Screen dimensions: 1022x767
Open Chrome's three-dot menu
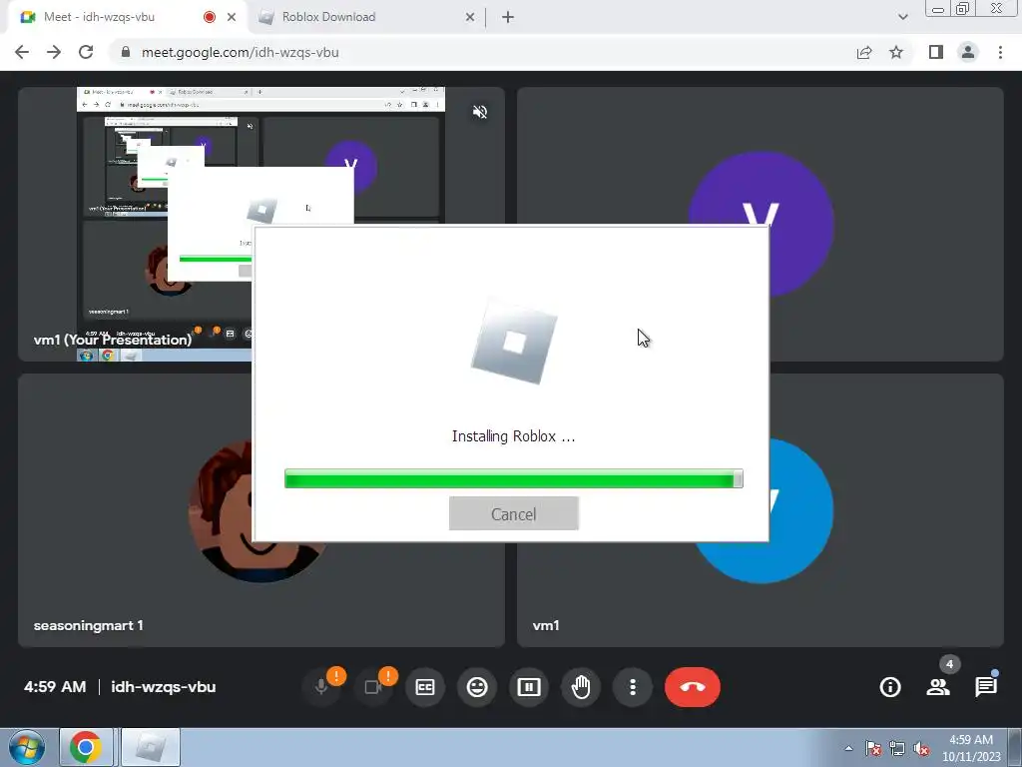(x=1000, y=52)
